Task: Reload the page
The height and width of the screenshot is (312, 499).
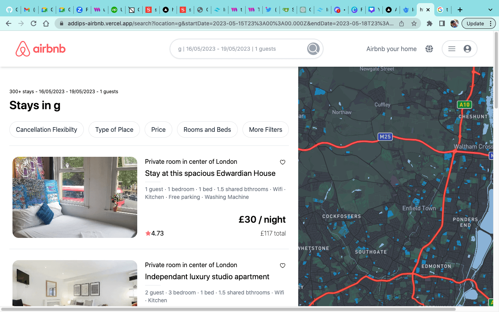Action: (x=34, y=23)
